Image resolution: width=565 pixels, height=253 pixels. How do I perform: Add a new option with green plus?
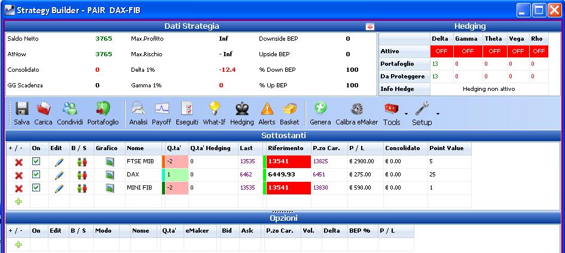tap(19, 245)
